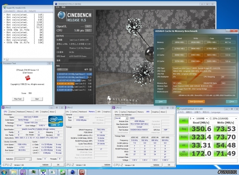
Task: Click the 32M result line in Super PI
Action: coord(24,43)
